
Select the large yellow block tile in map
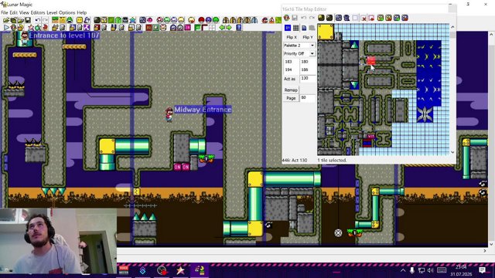coord(326,32)
